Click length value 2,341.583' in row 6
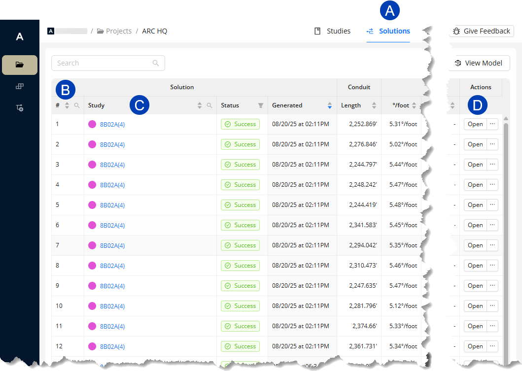The width and height of the screenshot is (522, 371). pyautogui.click(x=363, y=225)
